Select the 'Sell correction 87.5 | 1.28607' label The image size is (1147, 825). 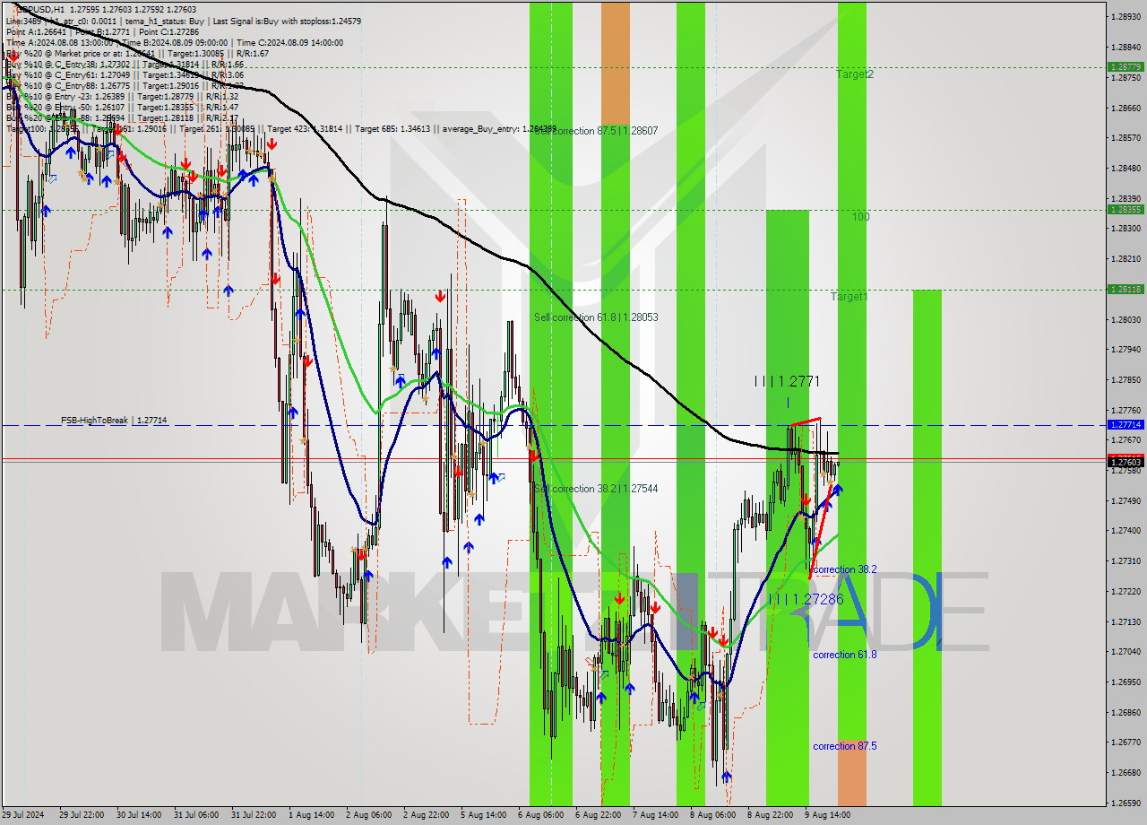coord(596,131)
